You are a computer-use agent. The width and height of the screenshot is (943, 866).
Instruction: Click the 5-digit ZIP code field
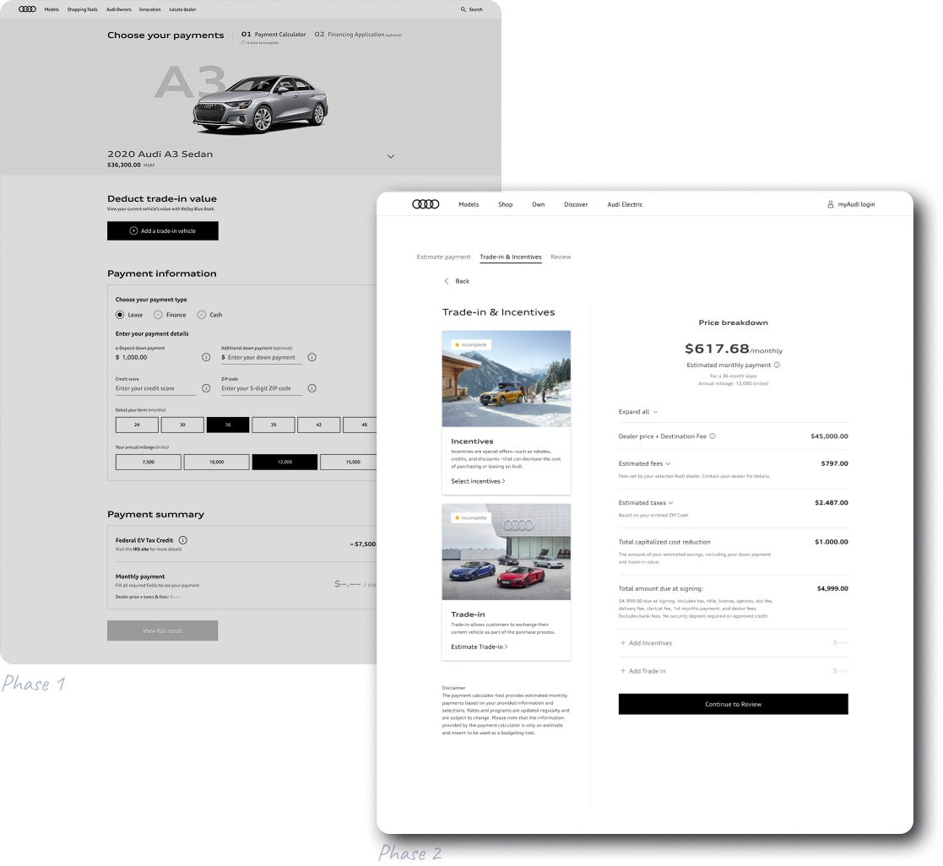(x=262, y=388)
